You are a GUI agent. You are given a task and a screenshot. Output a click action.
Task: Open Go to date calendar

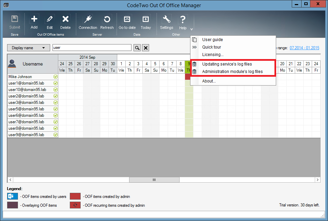[x=127, y=22]
